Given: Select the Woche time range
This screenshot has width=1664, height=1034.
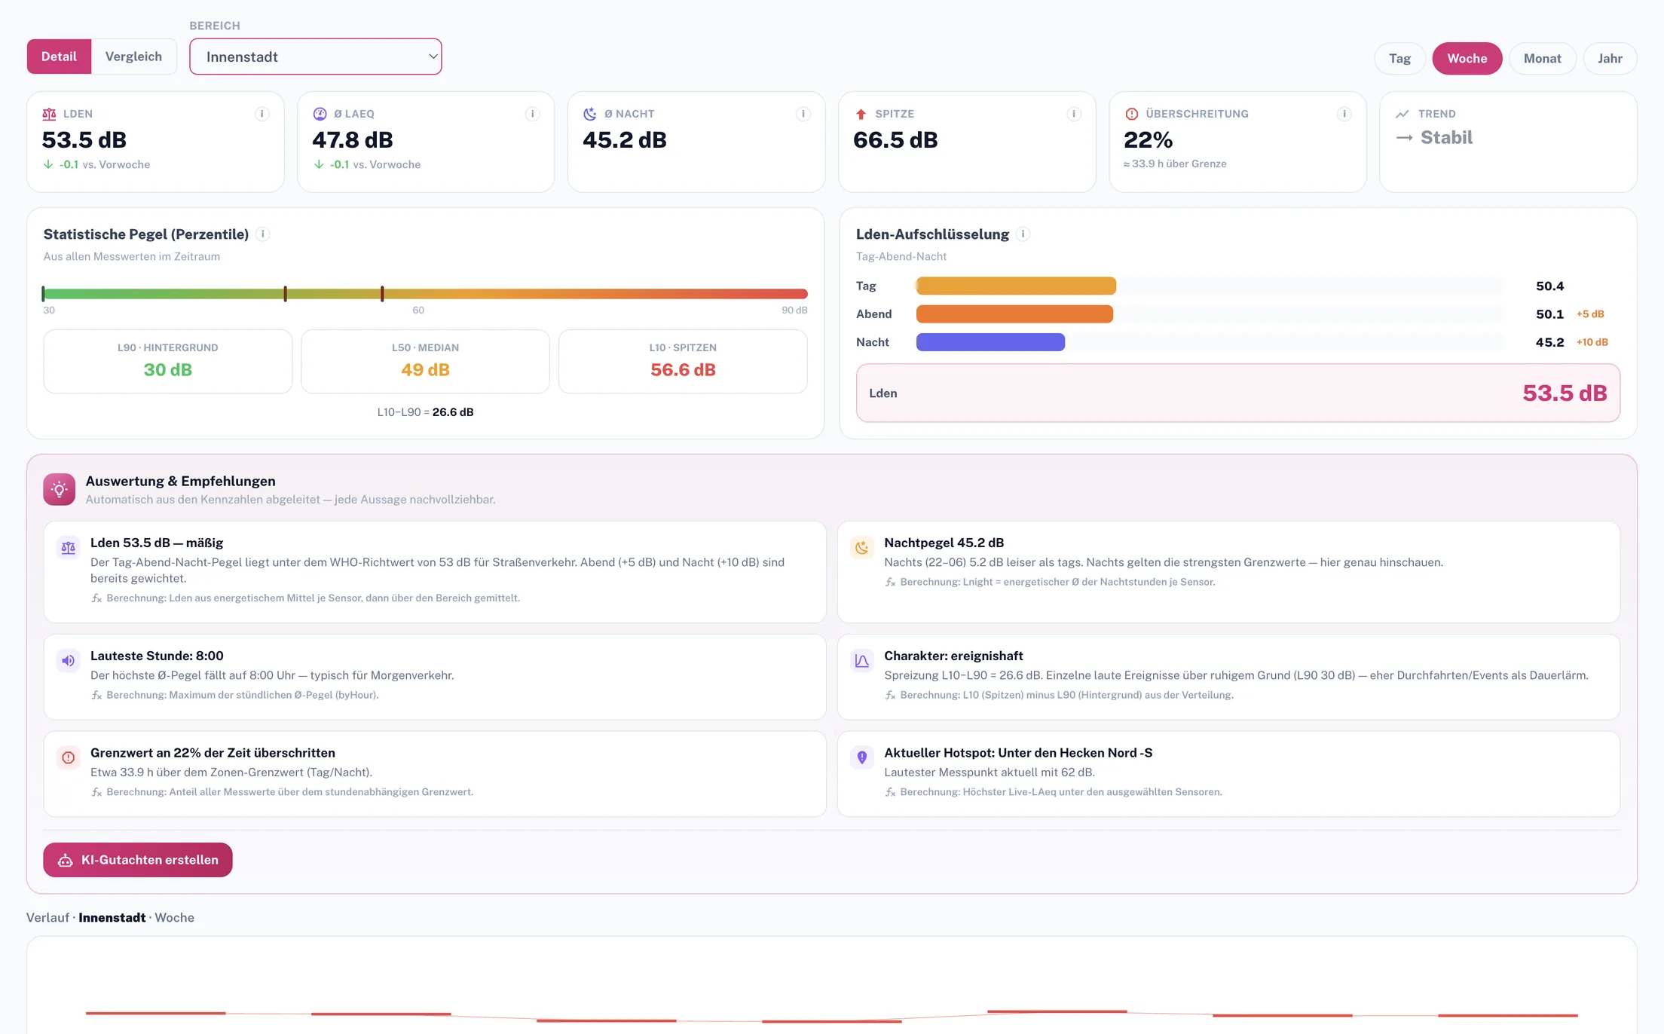Looking at the screenshot, I should 1467,59.
